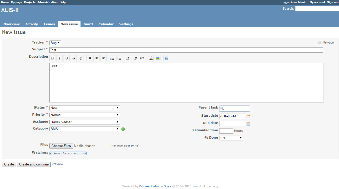The width and height of the screenshot is (339, 189).
Task: Insert Heading 2 with H2 icon
Action: [96, 58]
